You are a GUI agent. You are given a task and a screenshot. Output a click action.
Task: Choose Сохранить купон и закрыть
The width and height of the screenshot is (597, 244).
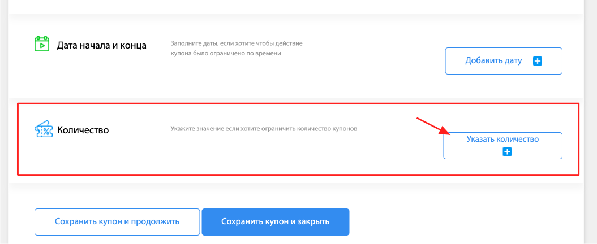275,221
